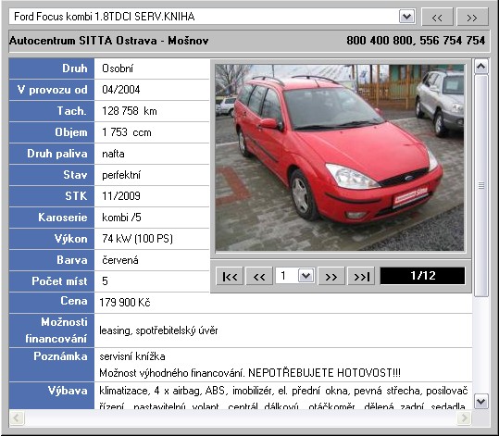Select the Ford Focus kombi combo box
The height and width of the screenshot is (436, 499).
pyautogui.click(x=213, y=17)
